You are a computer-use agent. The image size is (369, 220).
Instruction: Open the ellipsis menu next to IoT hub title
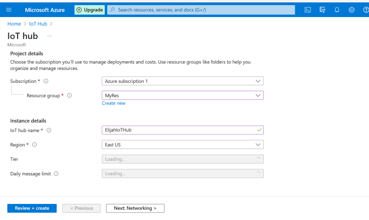(49, 36)
